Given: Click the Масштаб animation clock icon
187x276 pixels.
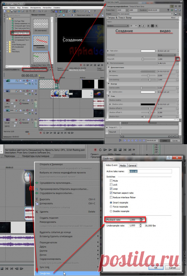Looking at the screenshot, I should 178,59.
